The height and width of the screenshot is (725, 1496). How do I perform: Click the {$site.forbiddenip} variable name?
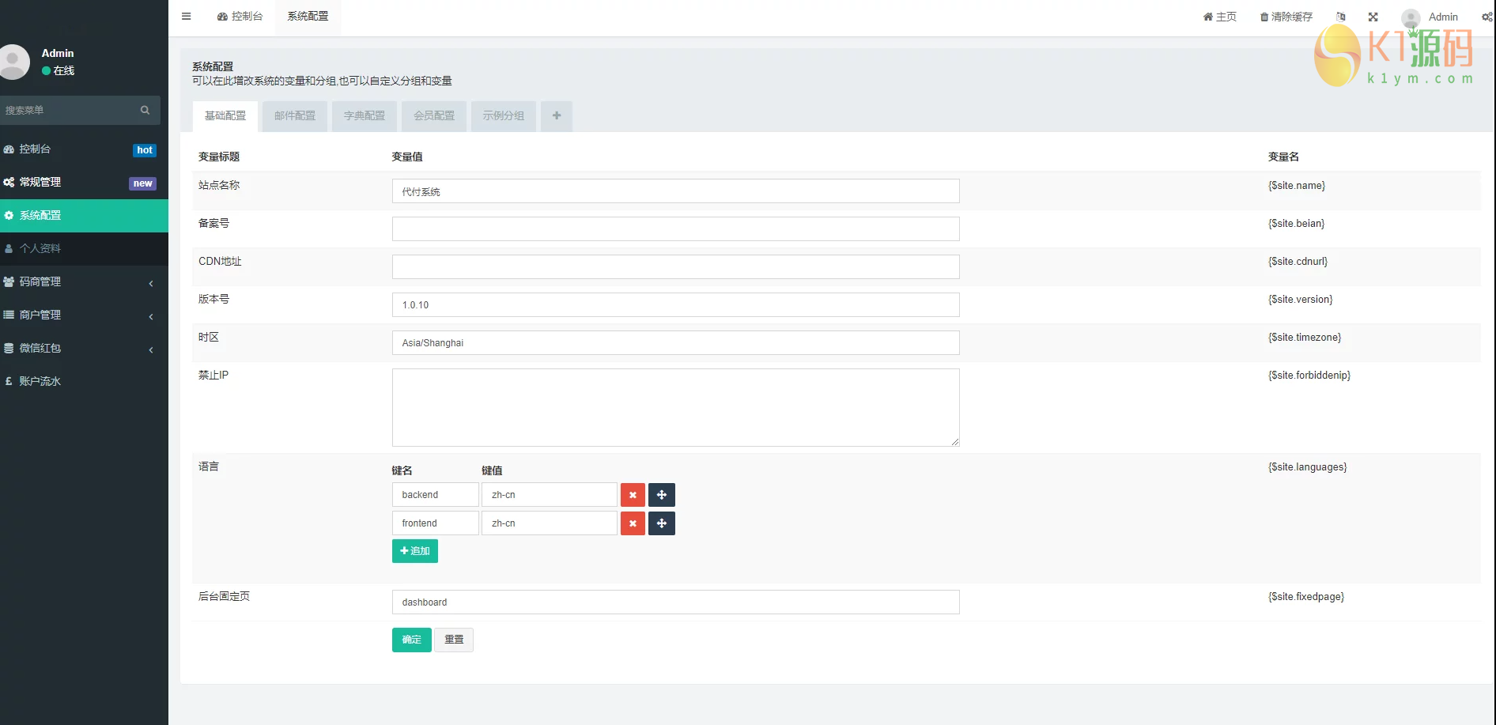point(1309,376)
